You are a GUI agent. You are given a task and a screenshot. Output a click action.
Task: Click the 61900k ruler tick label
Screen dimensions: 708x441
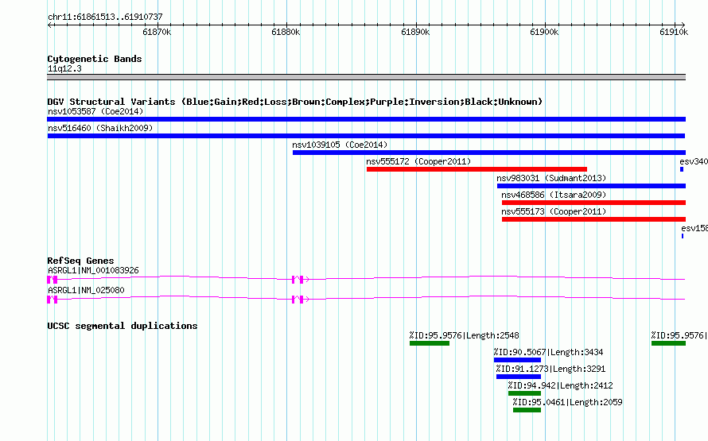click(544, 32)
